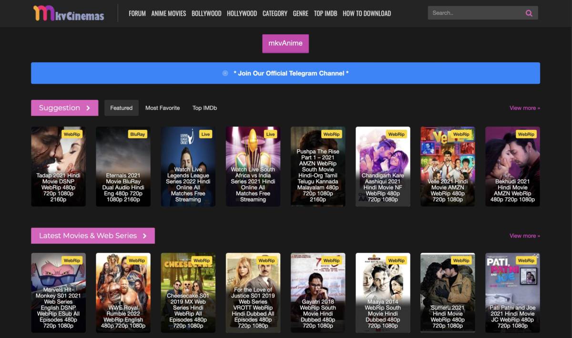Click the WebRip badge on Gayatri 2018 card
Viewport: 572px width, 338px height.
pyautogui.click(x=331, y=261)
